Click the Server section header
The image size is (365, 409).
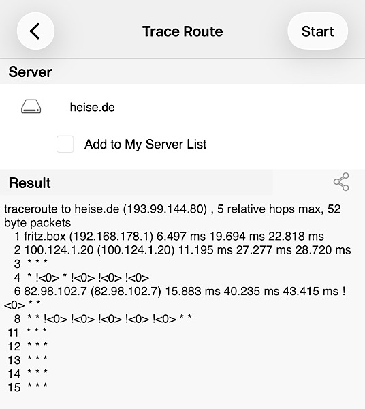point(30,72)
